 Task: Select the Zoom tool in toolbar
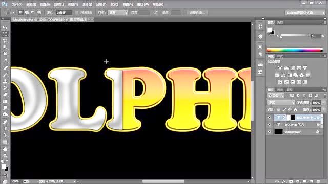point(5,155)
